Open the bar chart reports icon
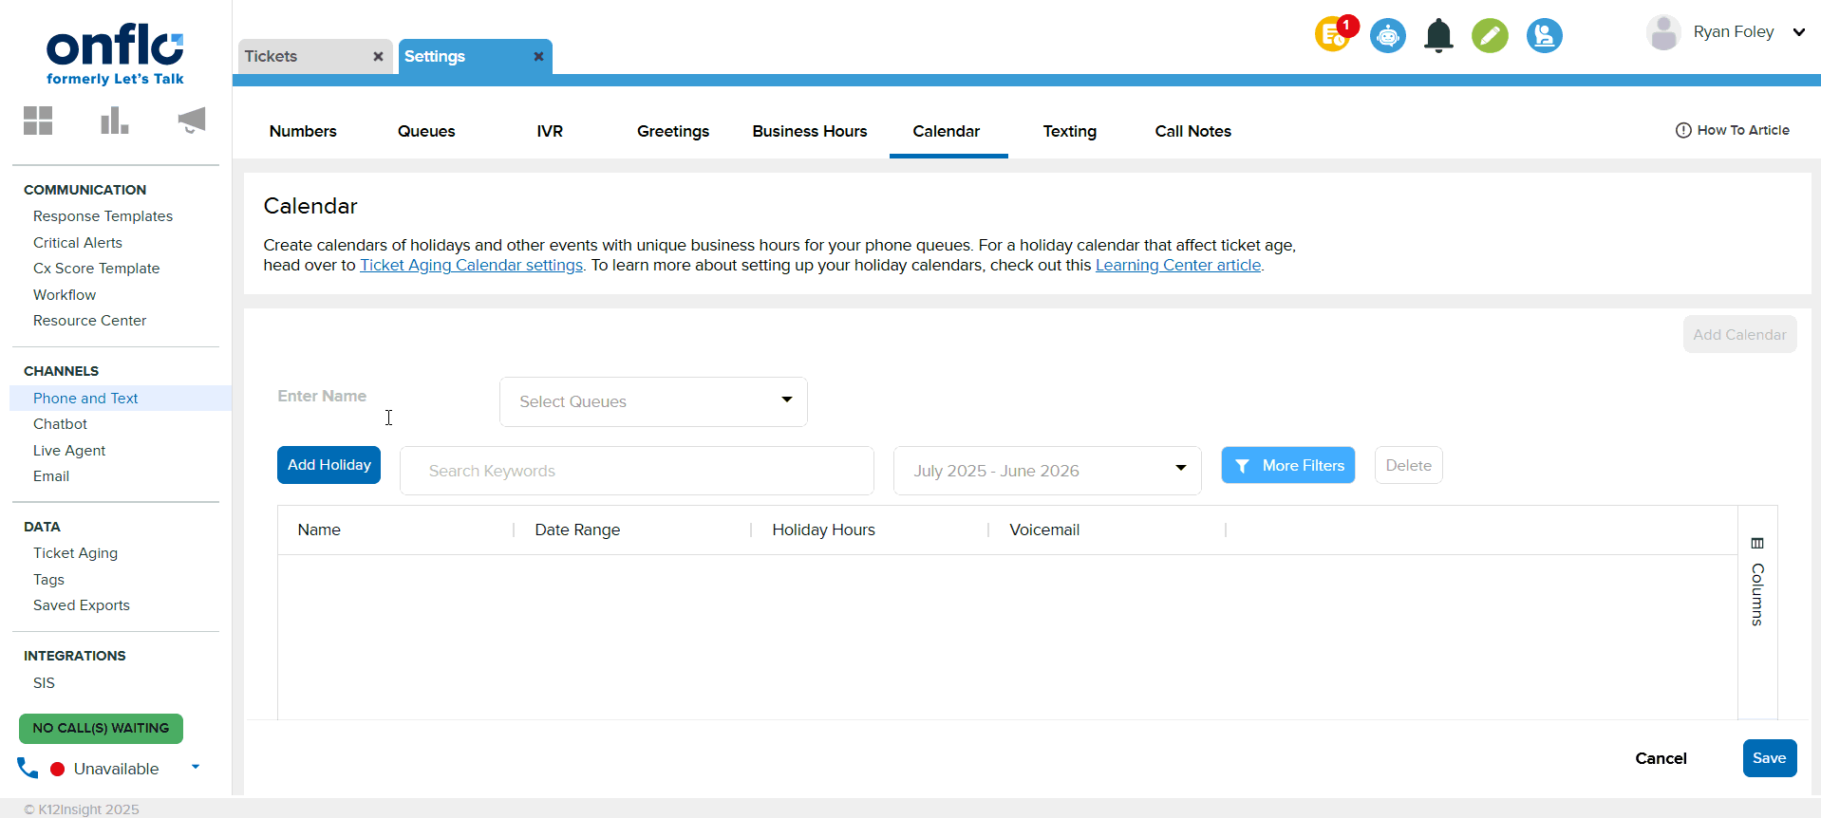Image resolution: width=1821 pixels, height=818 pixels. pyautogui.click(x=114, y=121)
